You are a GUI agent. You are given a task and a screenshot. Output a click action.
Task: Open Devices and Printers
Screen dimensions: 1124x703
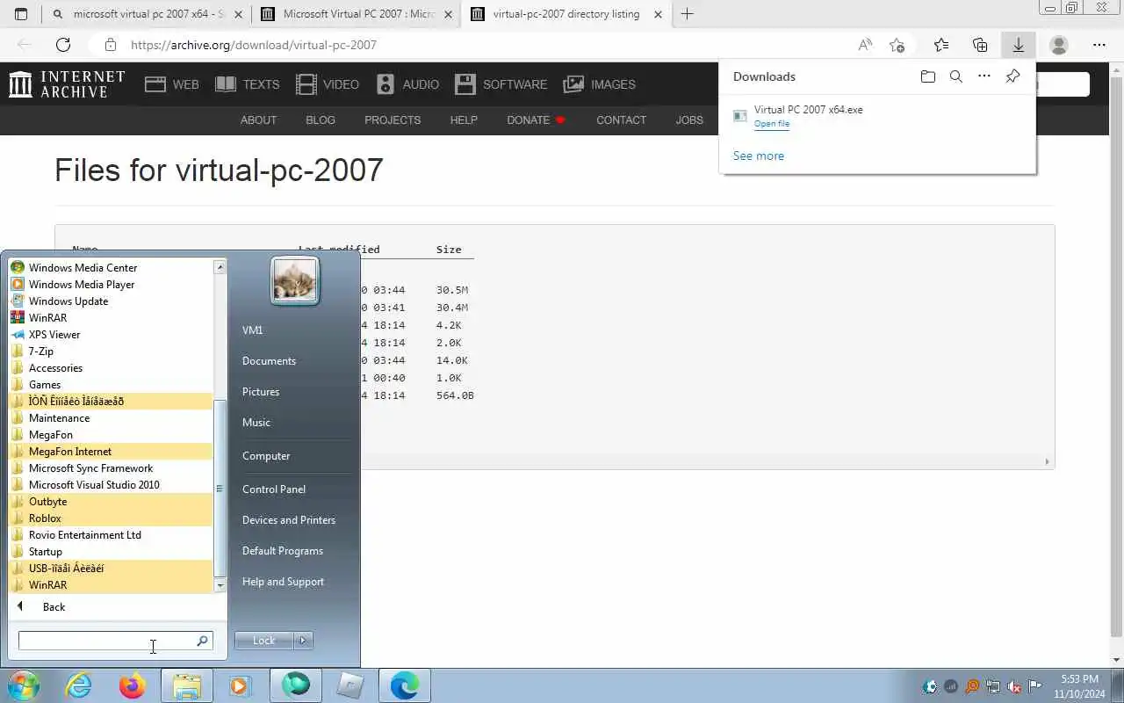(x=289, y=519)
